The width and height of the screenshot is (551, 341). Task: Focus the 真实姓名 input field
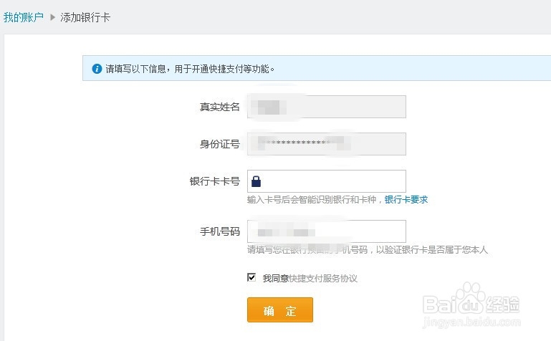327,107
